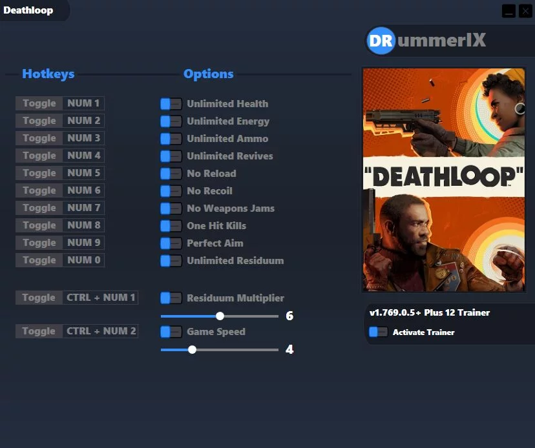Click the Toggle button for NUM 1
This screenshot has height=448, width=535.
[x=39, y=103]
